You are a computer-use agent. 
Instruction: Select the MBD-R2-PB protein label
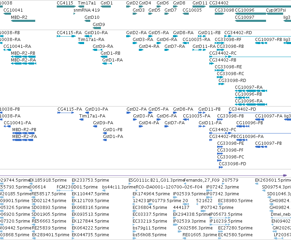[24, 130]
